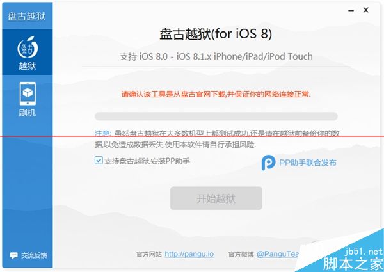Click the 交流反馈 feedback text
Image resolution: width=384 pixels, height=272 pixels.
click(x=34, y=255)
